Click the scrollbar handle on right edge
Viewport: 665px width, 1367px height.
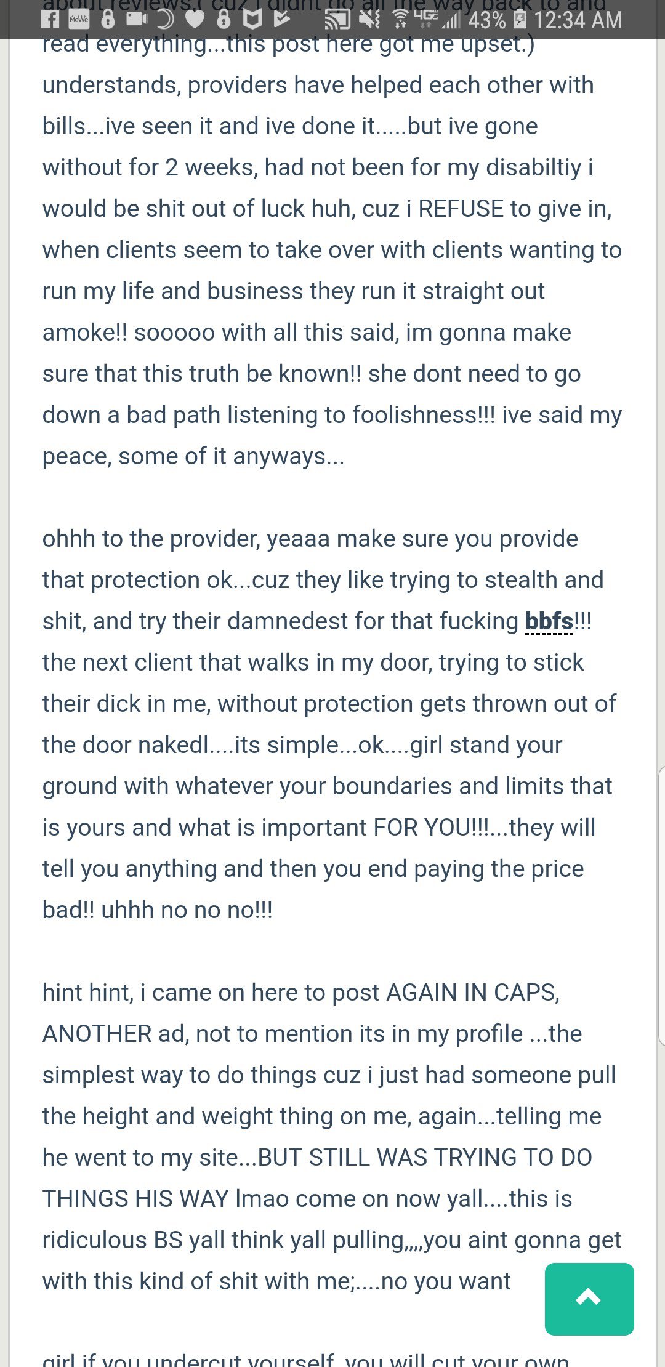[661, 905]
